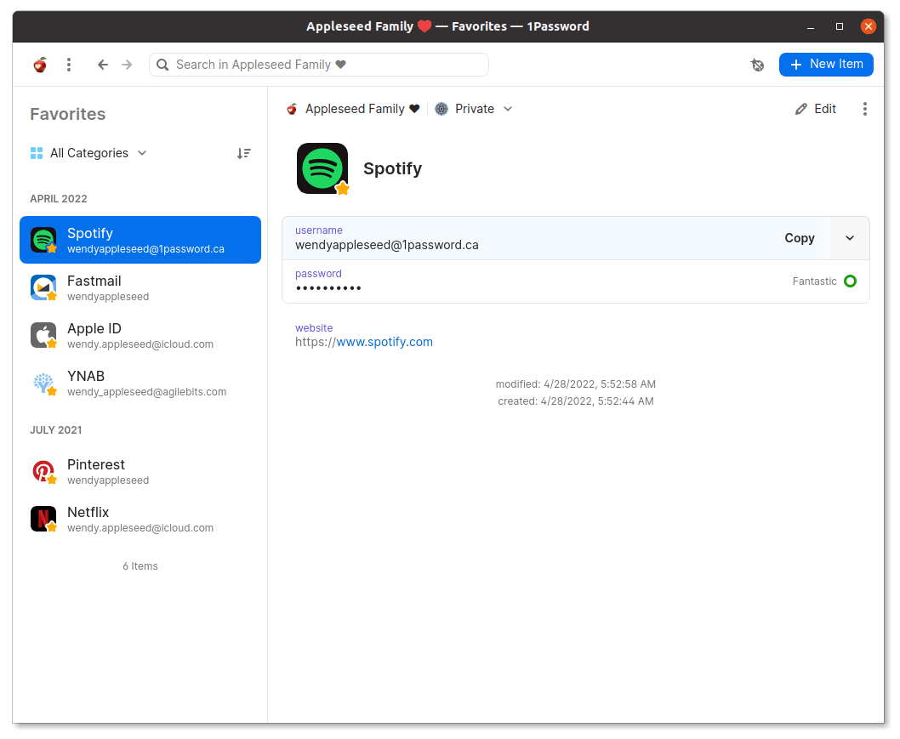The height and width of the screenshot is (739, 900).
Task: Edit the Spotify login item
Action: point(814,109)
